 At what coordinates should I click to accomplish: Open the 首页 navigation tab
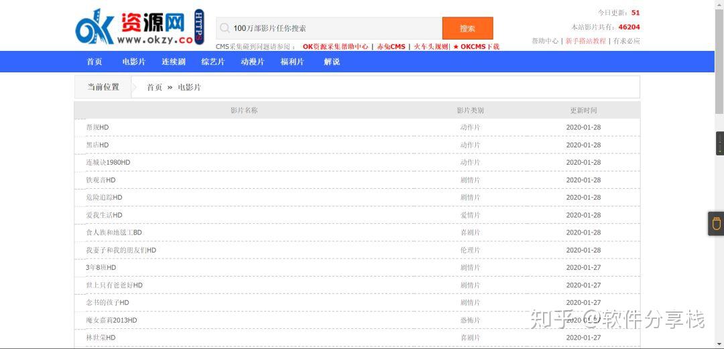(x=95, y=62)
